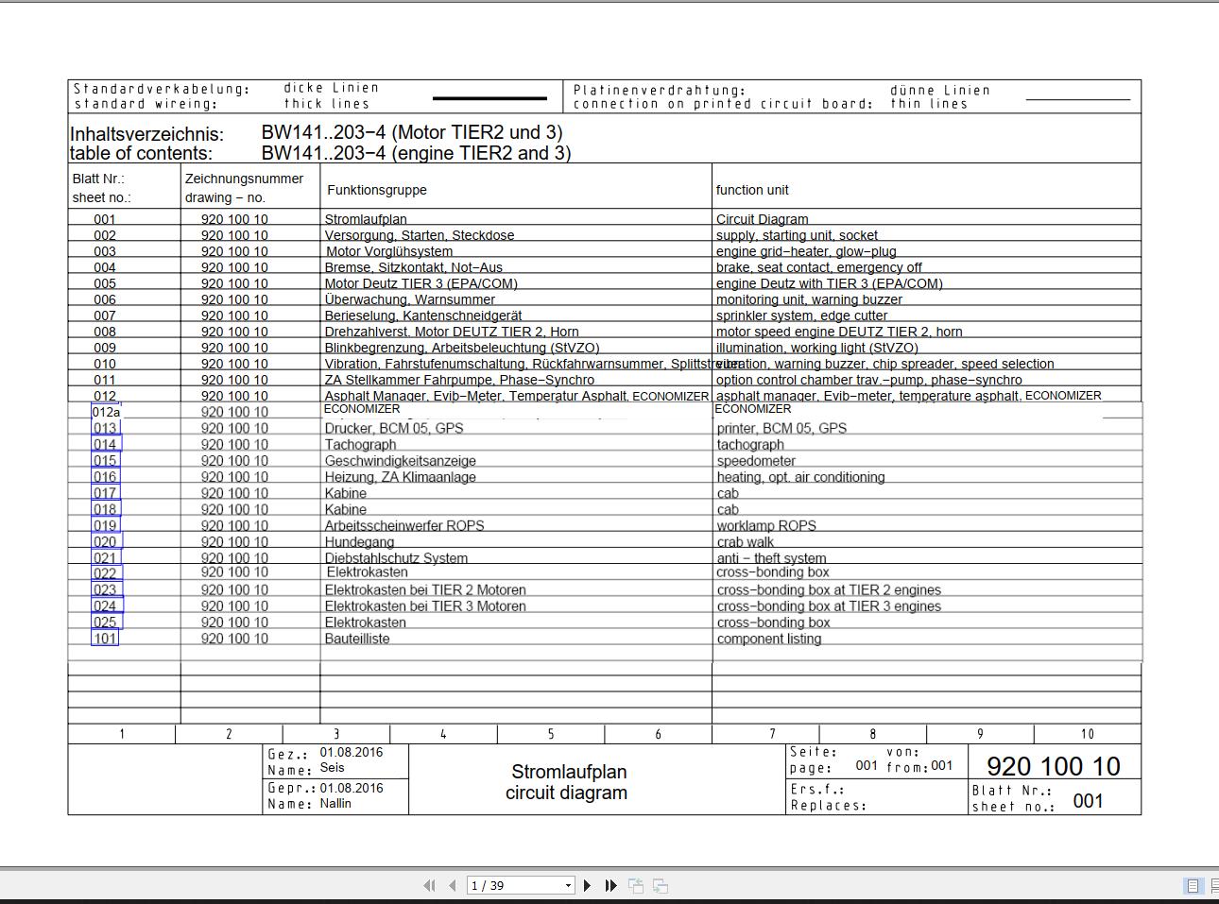Click 'sprinkler system, edge cutter' text
This screenshot has height=904, width=1219.
coord(801,316)
